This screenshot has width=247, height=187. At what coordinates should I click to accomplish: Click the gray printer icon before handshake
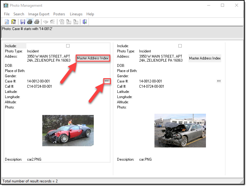[x=37, y=22]
